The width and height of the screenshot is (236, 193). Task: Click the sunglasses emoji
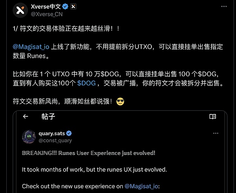click(120, 101)
